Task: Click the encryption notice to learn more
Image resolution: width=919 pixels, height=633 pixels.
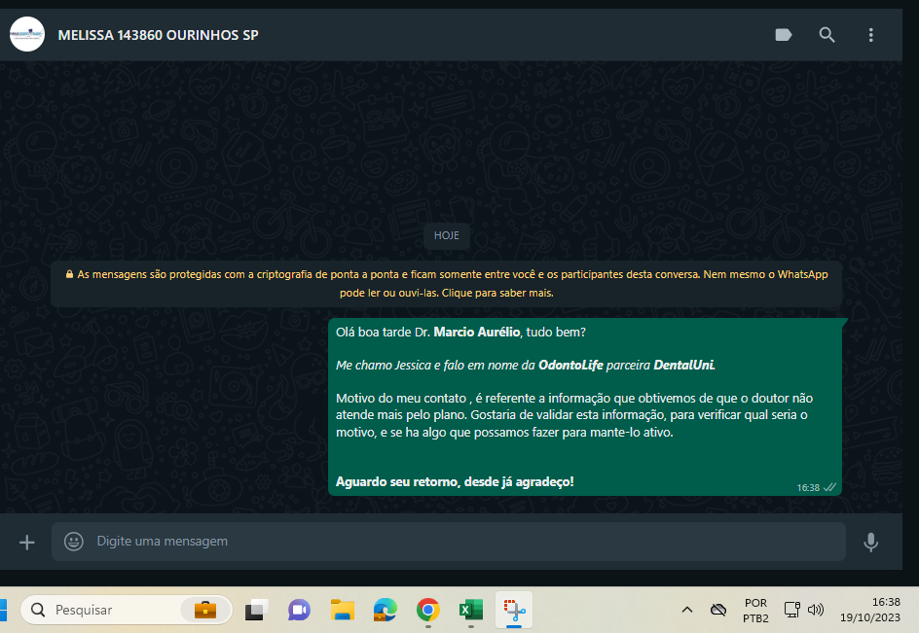Action: 446,283
